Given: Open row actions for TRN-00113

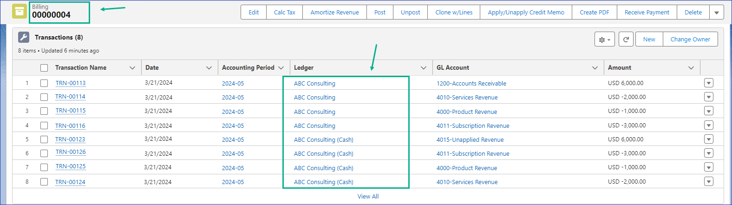Looking at the screenshot, I should click(708, 83).
